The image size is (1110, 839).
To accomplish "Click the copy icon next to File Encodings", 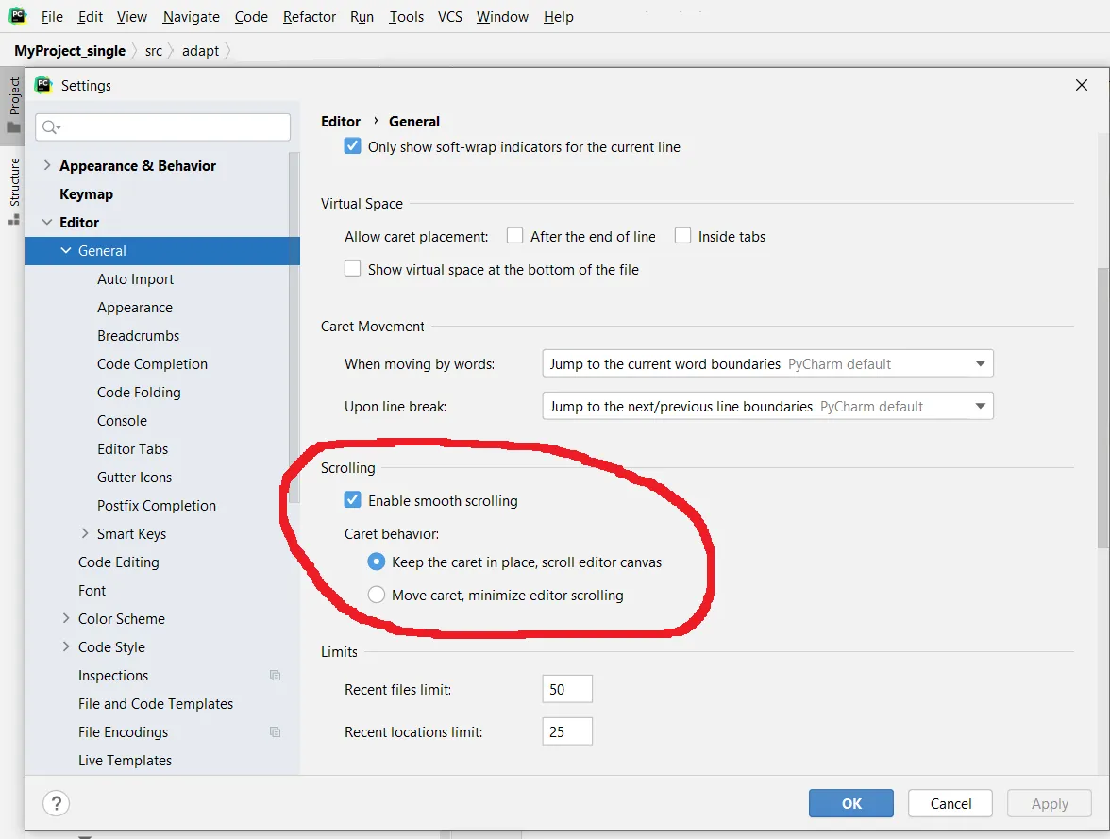I will tap(276, 732).
